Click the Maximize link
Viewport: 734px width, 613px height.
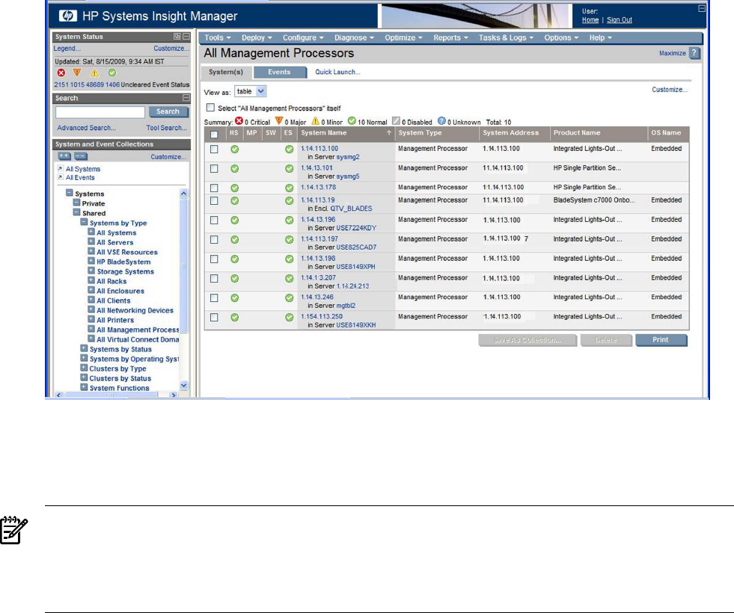pyautogui.click(x=672, y=53)
